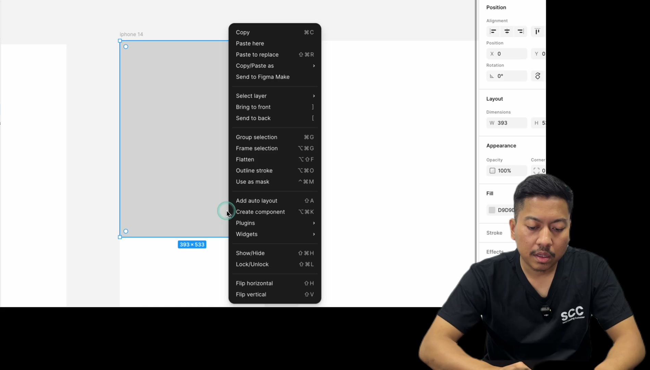Click the rotate 90 degrees icon

[538, 76]
